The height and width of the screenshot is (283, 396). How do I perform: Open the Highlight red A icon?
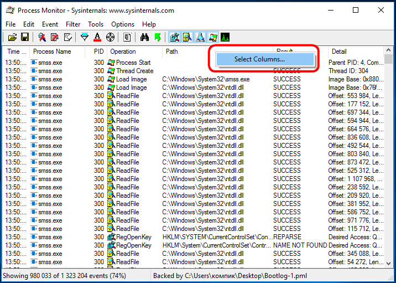tap(97, 38)
